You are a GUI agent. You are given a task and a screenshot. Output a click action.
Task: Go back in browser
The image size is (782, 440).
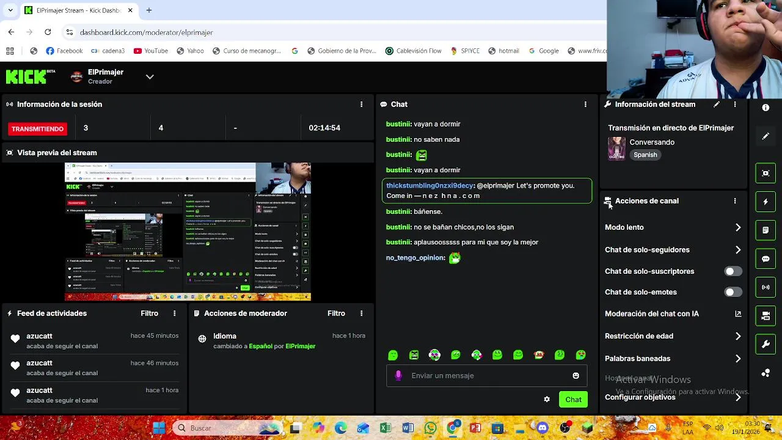click(x=11, y=32)
